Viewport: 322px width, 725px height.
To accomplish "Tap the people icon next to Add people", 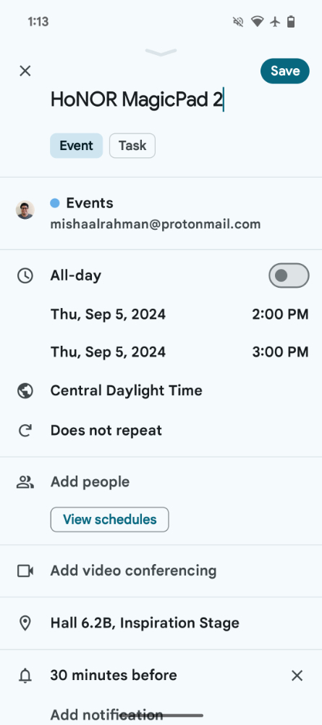I will click(x=25, y=482).
